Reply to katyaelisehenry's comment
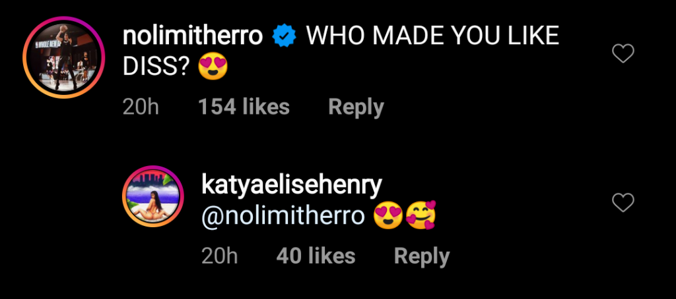 421,256
